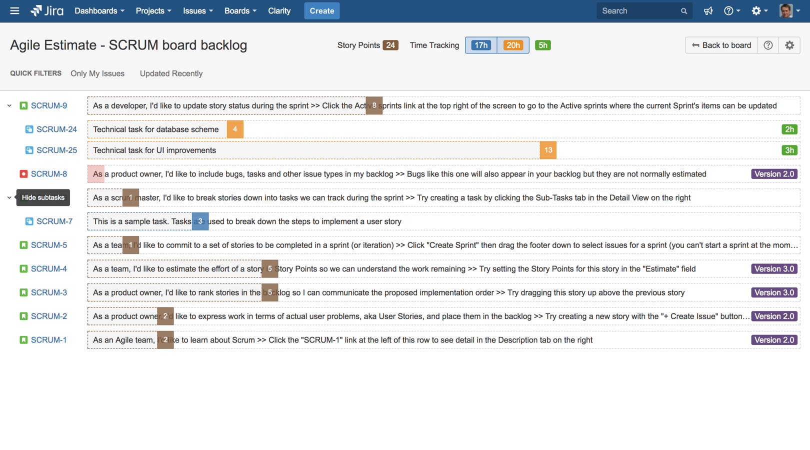Open the Dashboards dropdown menu
This screenshot has width=810, height=450.
point(99,11)
